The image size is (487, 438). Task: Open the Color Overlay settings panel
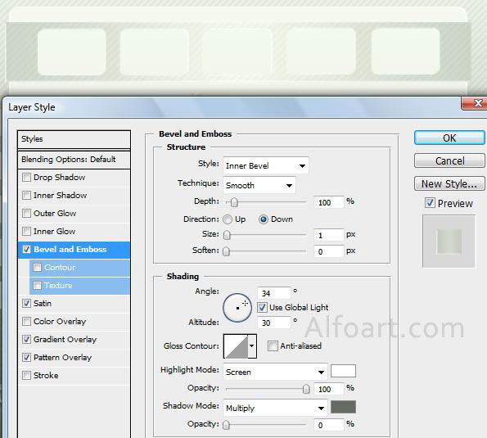[x=60, y=322]
